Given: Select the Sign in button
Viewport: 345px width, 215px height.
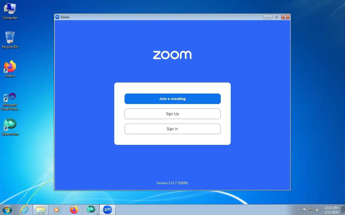Looking at the screenshot, I should [x=172, y=129].
